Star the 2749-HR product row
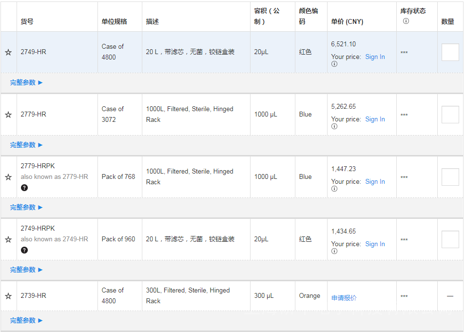This screenshot has height=332, width=465. point(8,52)
